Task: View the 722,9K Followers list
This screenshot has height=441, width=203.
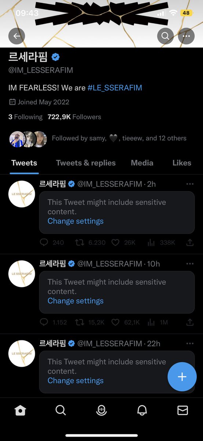Action: (74, 117)
